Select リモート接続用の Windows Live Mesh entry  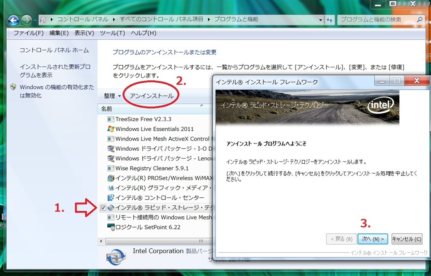tap(164, 218)
